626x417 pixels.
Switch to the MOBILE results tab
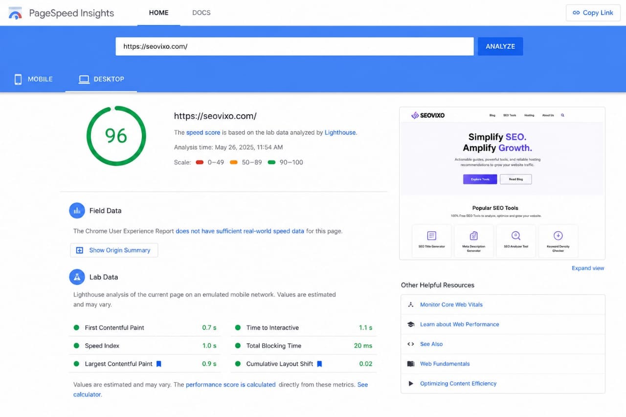point(33,79)
